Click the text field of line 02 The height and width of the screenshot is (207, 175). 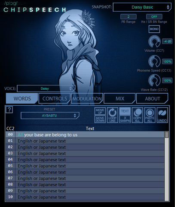click(x=90, y=147)
